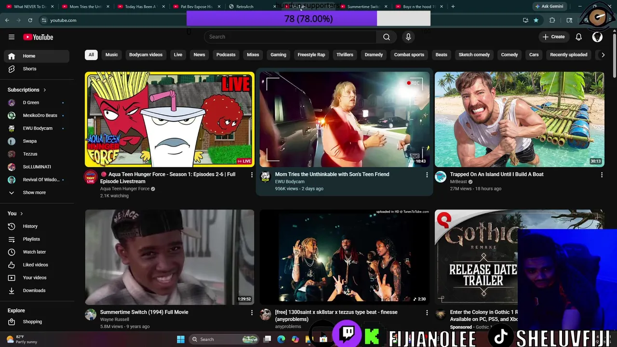Open Windows Start menu

181,339
